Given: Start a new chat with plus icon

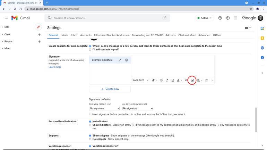Looking at the screenshot, I should pyautogui.click(x=39, y=35).
